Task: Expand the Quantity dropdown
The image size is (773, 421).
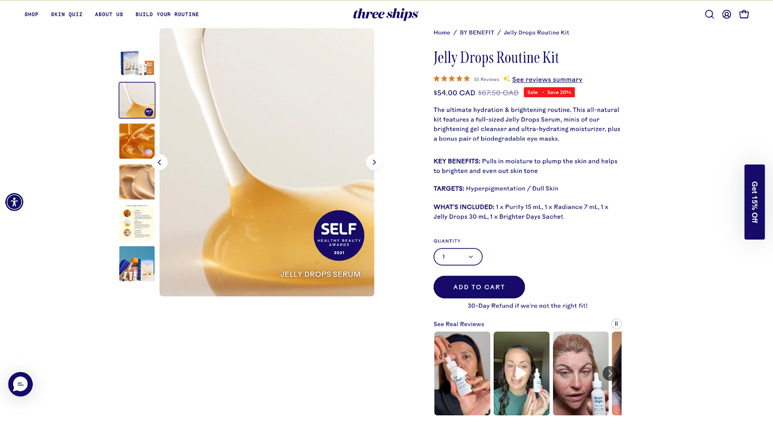Action: coord(458,257)
